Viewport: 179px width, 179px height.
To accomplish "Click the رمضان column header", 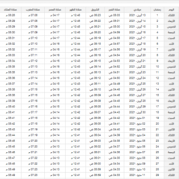I will (157, 9).
